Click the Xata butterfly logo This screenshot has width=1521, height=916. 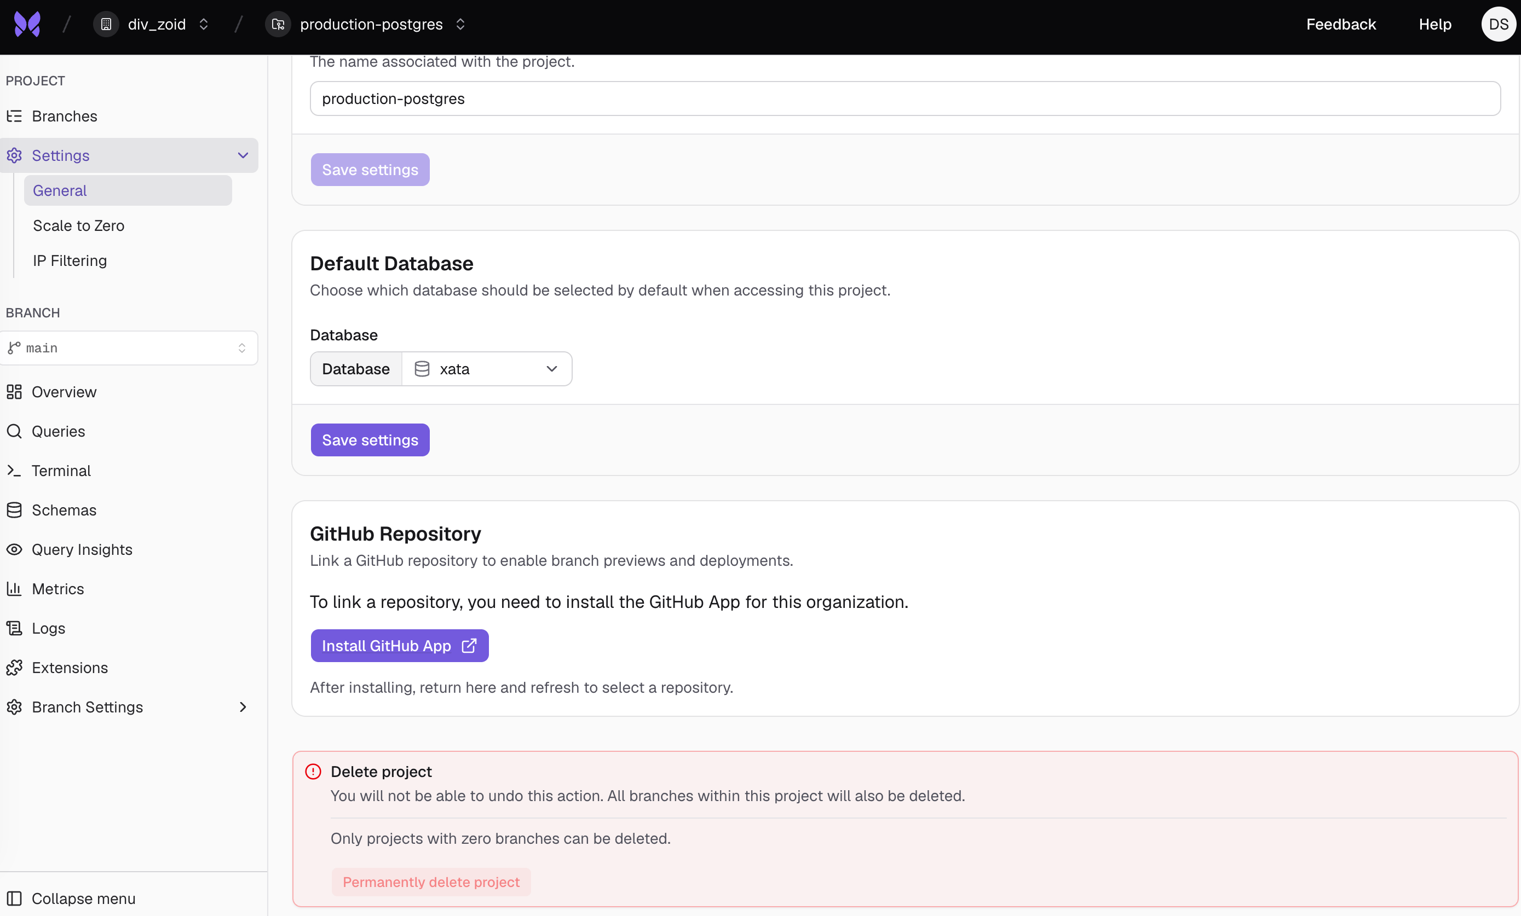(x=27, y=24)
